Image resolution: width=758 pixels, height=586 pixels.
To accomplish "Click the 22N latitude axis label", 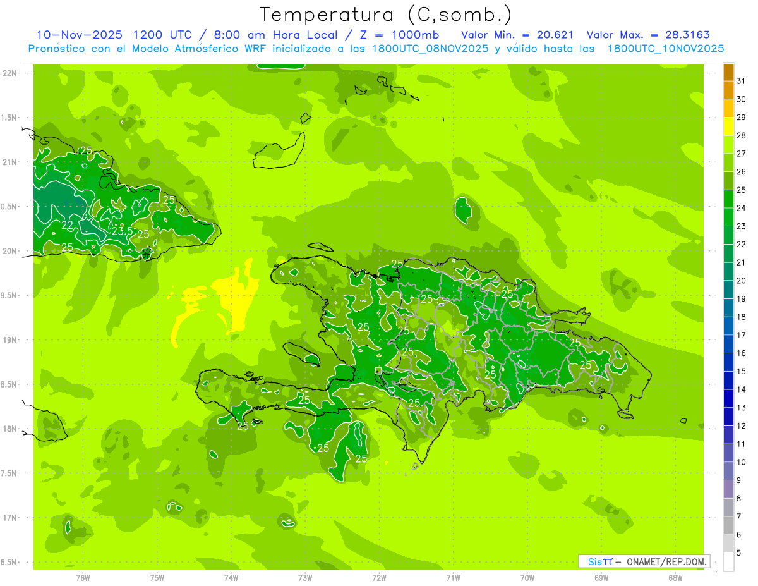I will pos(11,73).
